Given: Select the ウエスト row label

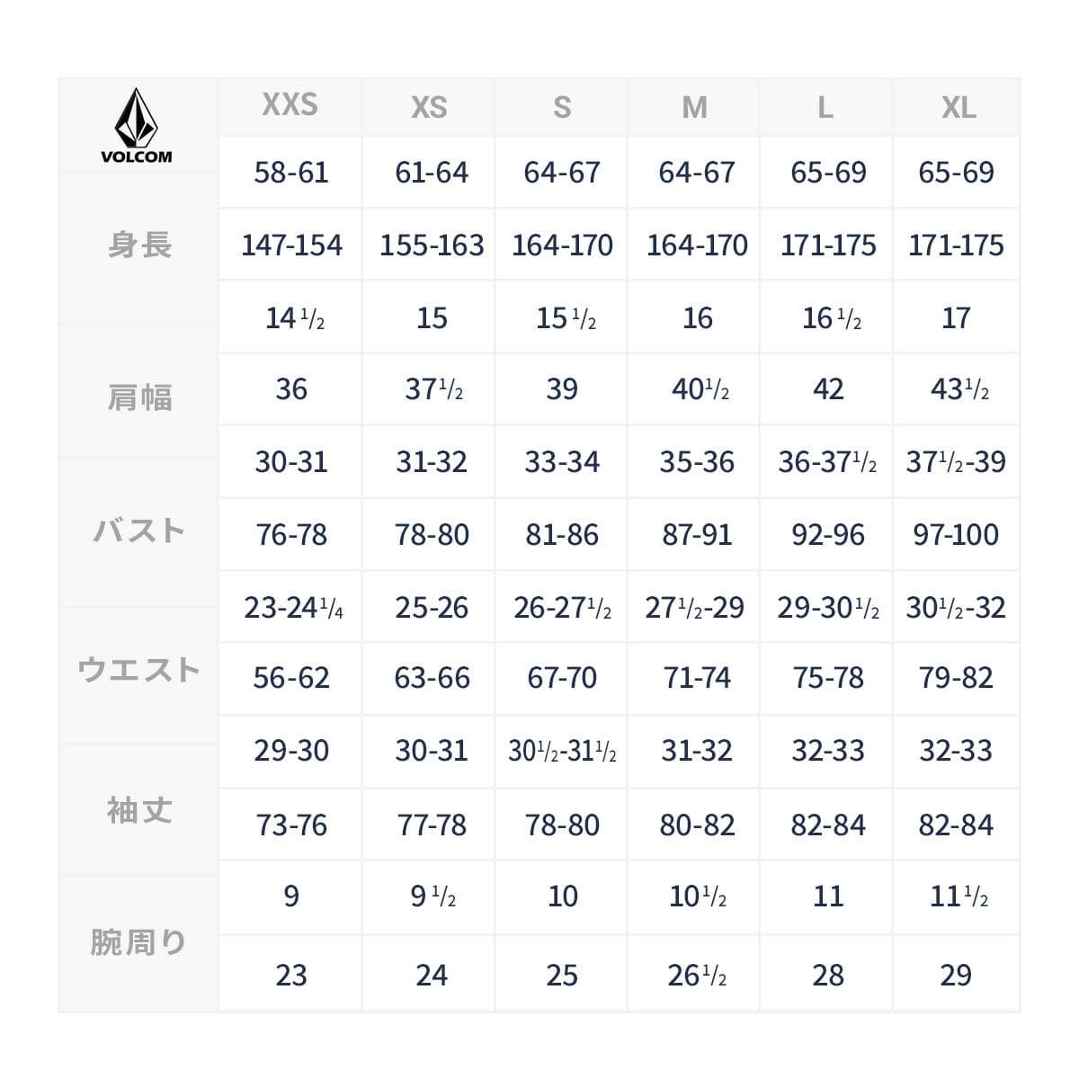Looking at the screenshot, I should pyautogui.click(x=139, y=670).
